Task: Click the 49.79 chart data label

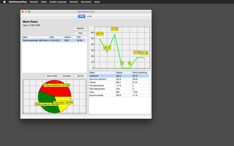Action: click(x=100, y=34)
